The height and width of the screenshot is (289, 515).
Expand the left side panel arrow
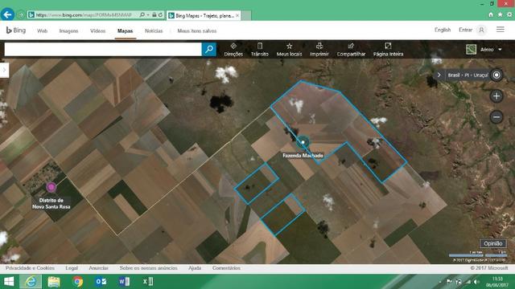coord(4,70)
